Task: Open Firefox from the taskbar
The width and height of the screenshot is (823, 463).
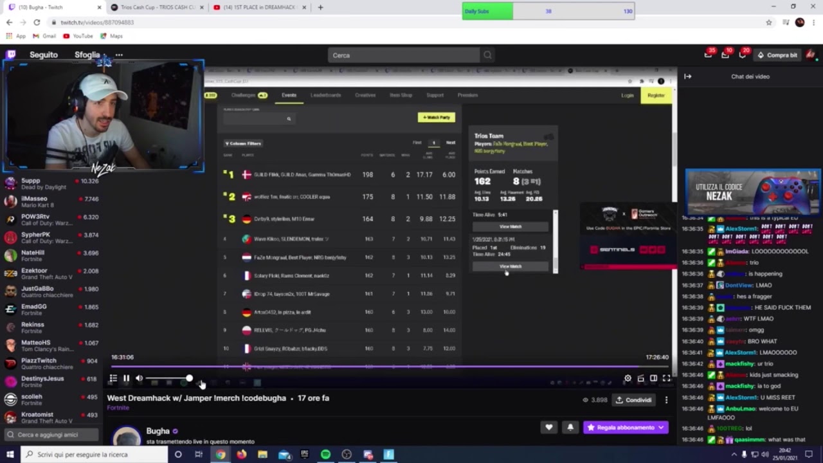Action: click(x=241, y=455)
